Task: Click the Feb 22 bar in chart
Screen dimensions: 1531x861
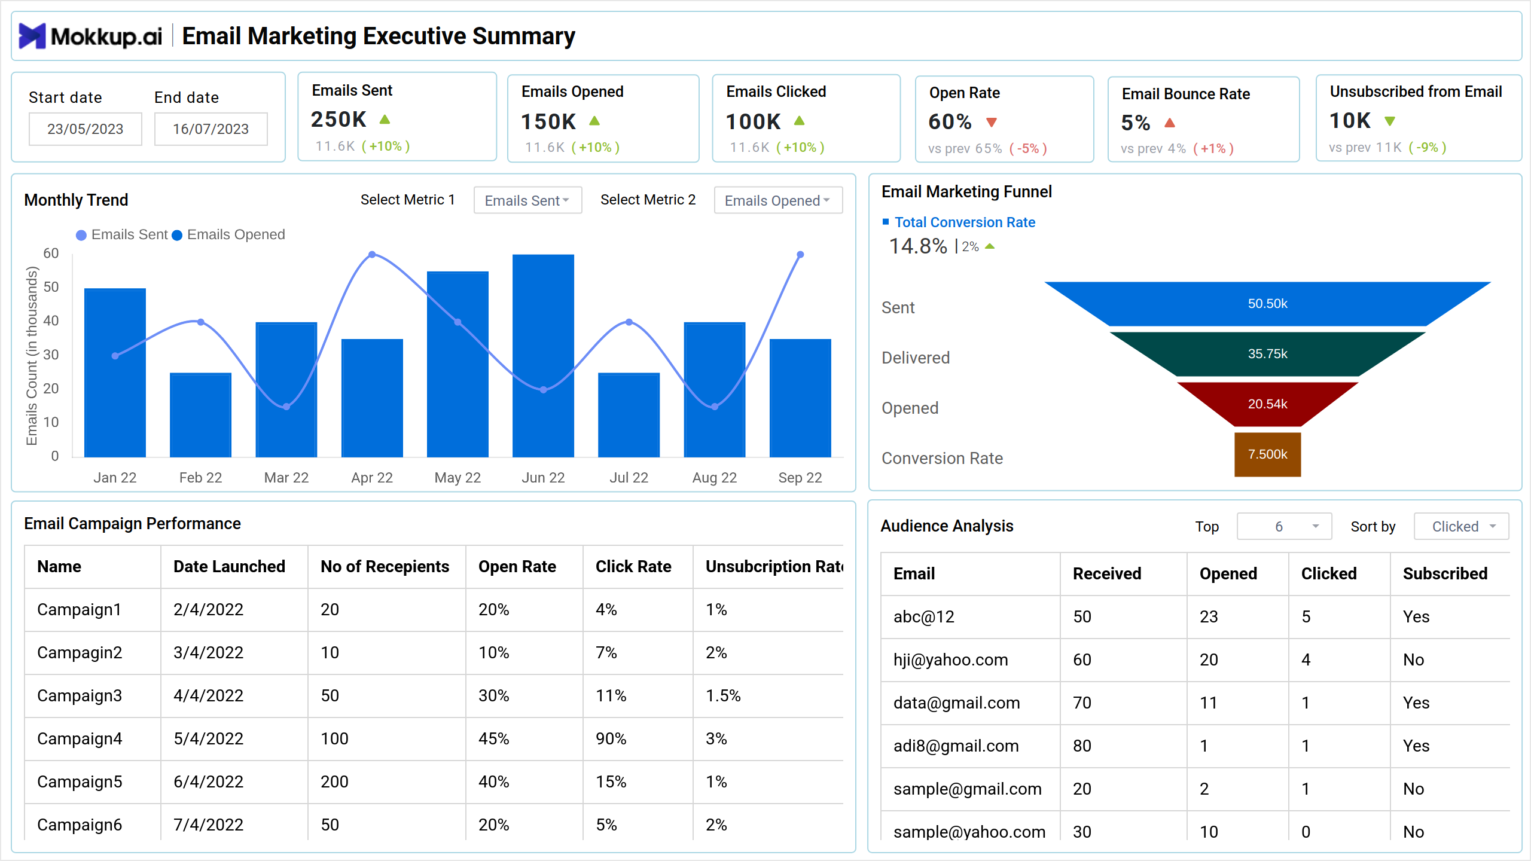Action: [200, 415]
